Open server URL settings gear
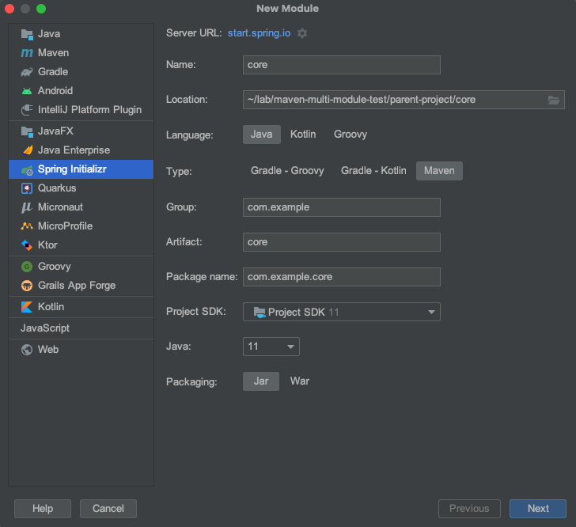576x527 pixels. coord(302,33)
